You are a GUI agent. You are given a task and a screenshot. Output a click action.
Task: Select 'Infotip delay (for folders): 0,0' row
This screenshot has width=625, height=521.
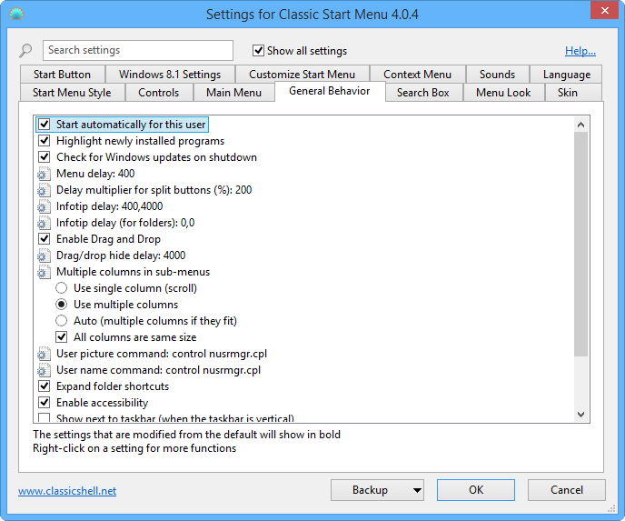click(125, 223)
